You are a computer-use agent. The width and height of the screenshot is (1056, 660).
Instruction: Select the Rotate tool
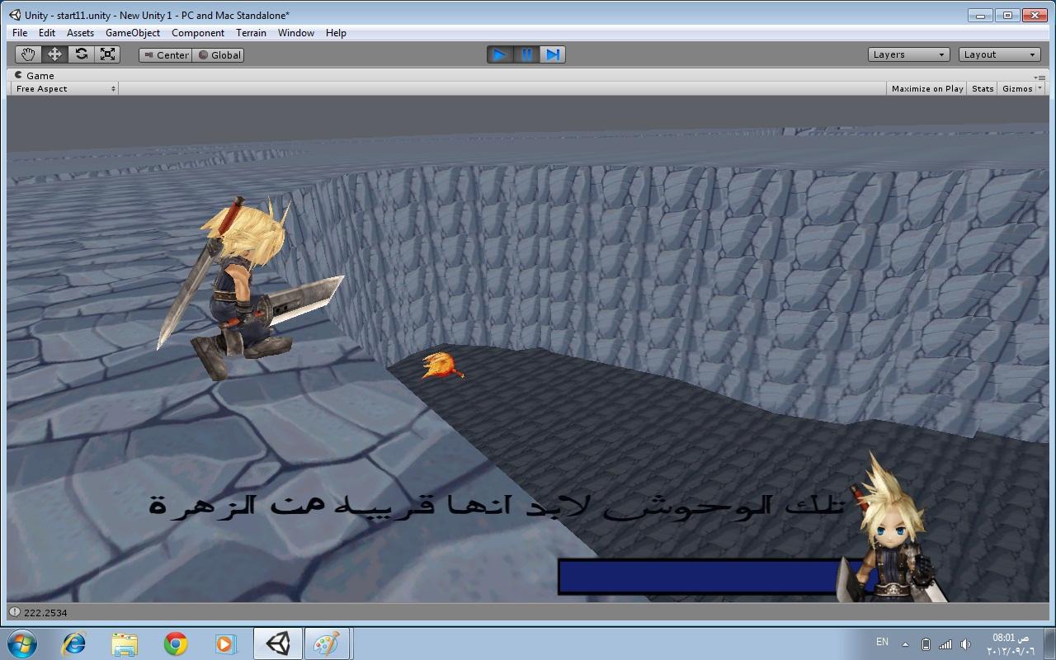(81, 54)
